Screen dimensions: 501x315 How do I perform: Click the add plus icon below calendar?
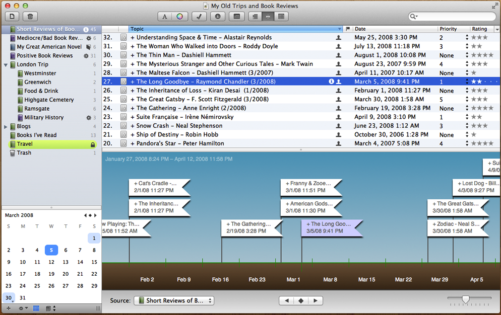pyautogui.click(x=9, y=308)
